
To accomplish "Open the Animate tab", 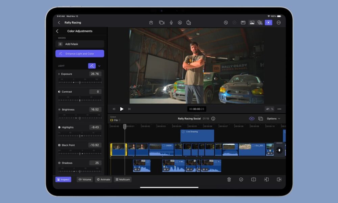I will [103, 180].
